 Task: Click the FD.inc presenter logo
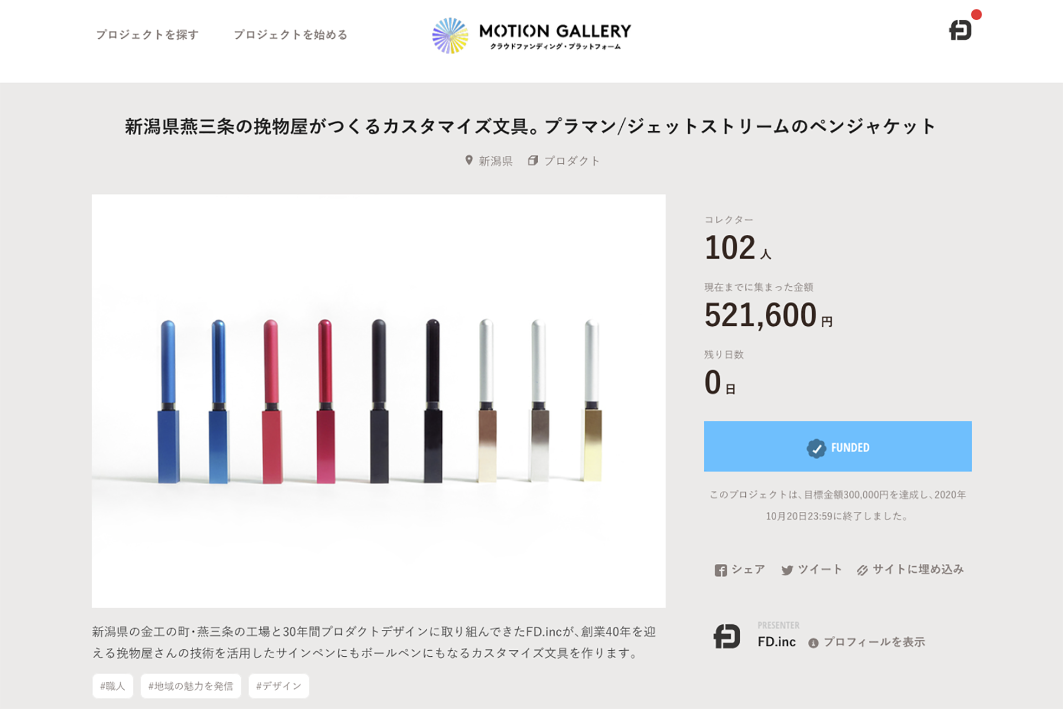pyautogui.click(x=726, y=636)
